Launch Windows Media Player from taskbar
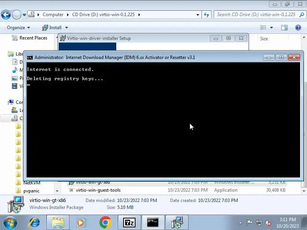 point(81,223)
